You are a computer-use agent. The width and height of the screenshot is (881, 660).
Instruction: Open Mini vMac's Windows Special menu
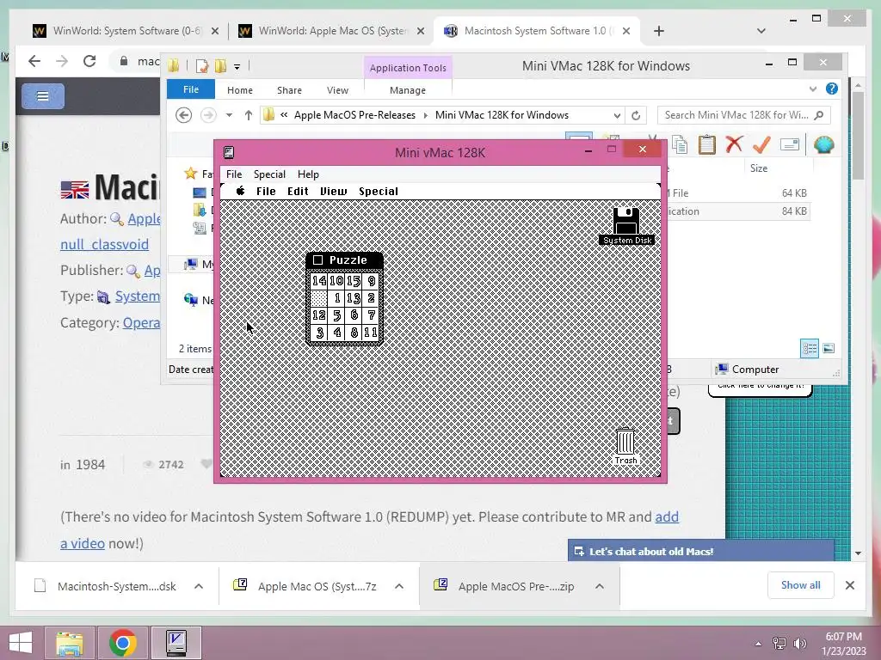click(x=269, y=174)
